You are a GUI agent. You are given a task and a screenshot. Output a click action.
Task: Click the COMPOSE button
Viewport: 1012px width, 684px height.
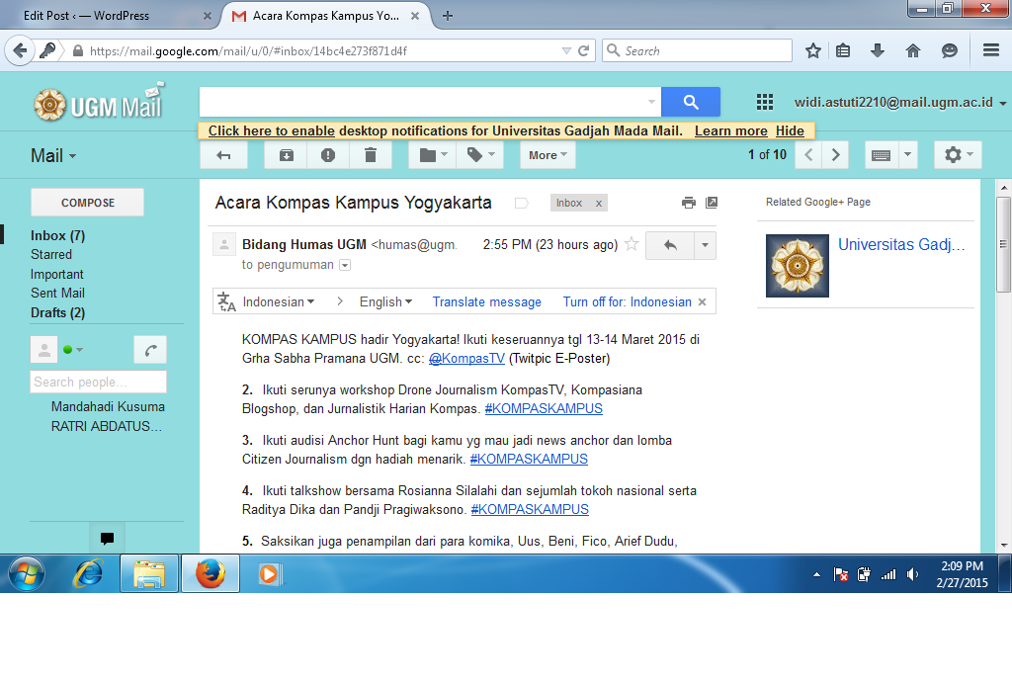pyautogui.click(x=88, y=203)
